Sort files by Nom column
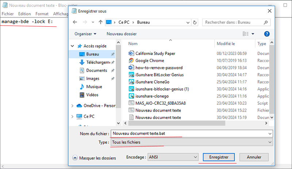 pyautogui.click(x=133, y=43)
